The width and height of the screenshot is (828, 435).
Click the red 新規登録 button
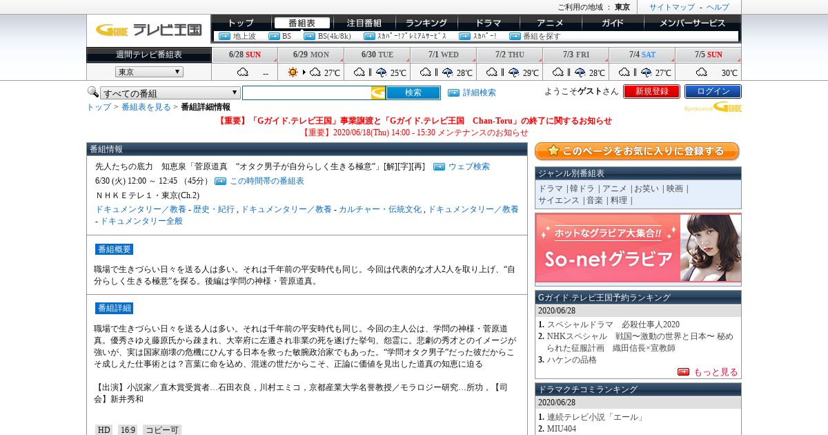tap(652, 91)
